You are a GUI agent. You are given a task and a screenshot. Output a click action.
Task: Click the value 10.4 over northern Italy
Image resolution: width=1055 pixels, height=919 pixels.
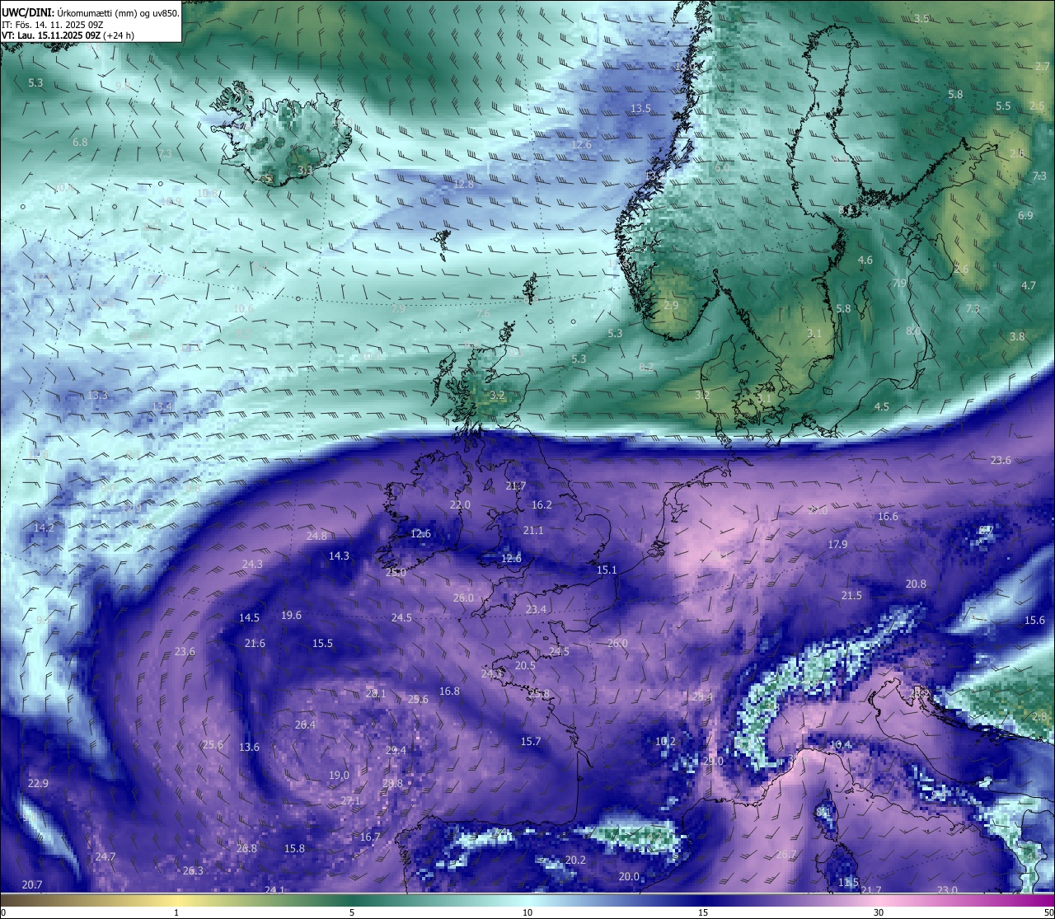coord(840,744)
